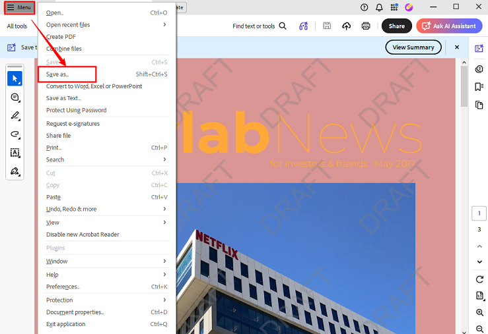Screen dimensions: 488x334
Task: Choose Save as Text... menu item
Action: [106, 98]
